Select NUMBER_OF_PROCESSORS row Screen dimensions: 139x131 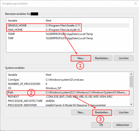(68, 84)
